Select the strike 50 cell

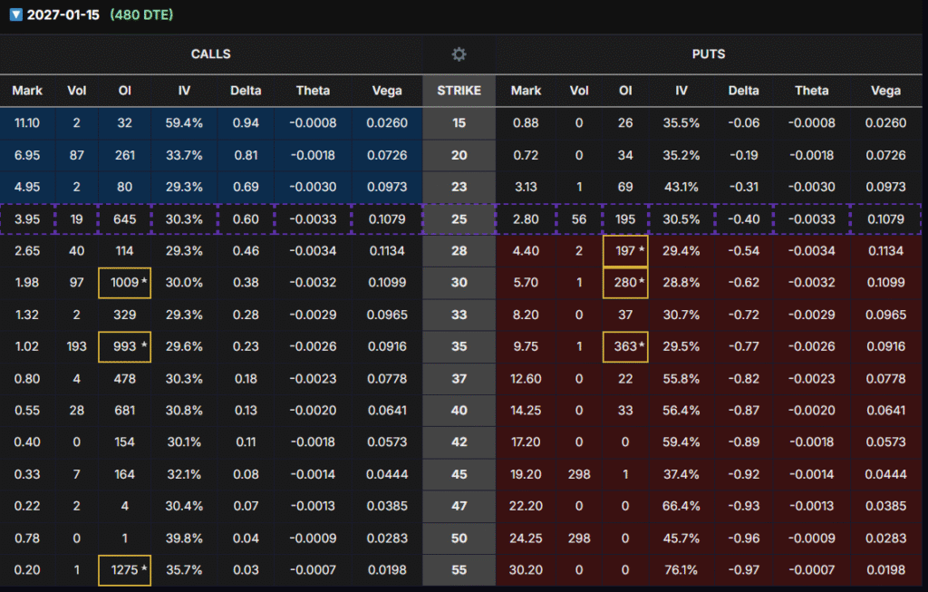tap(459, 538)
